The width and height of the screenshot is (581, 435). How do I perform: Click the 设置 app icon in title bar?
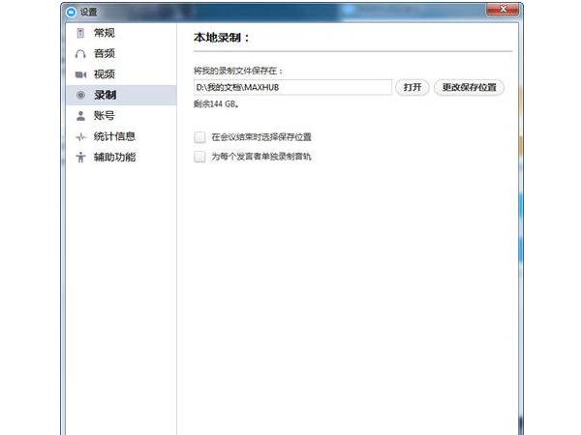pos(66,13)
